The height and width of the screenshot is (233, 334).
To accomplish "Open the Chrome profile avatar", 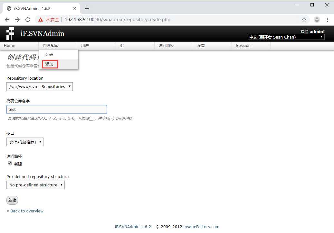I will [x=317, y=20].
